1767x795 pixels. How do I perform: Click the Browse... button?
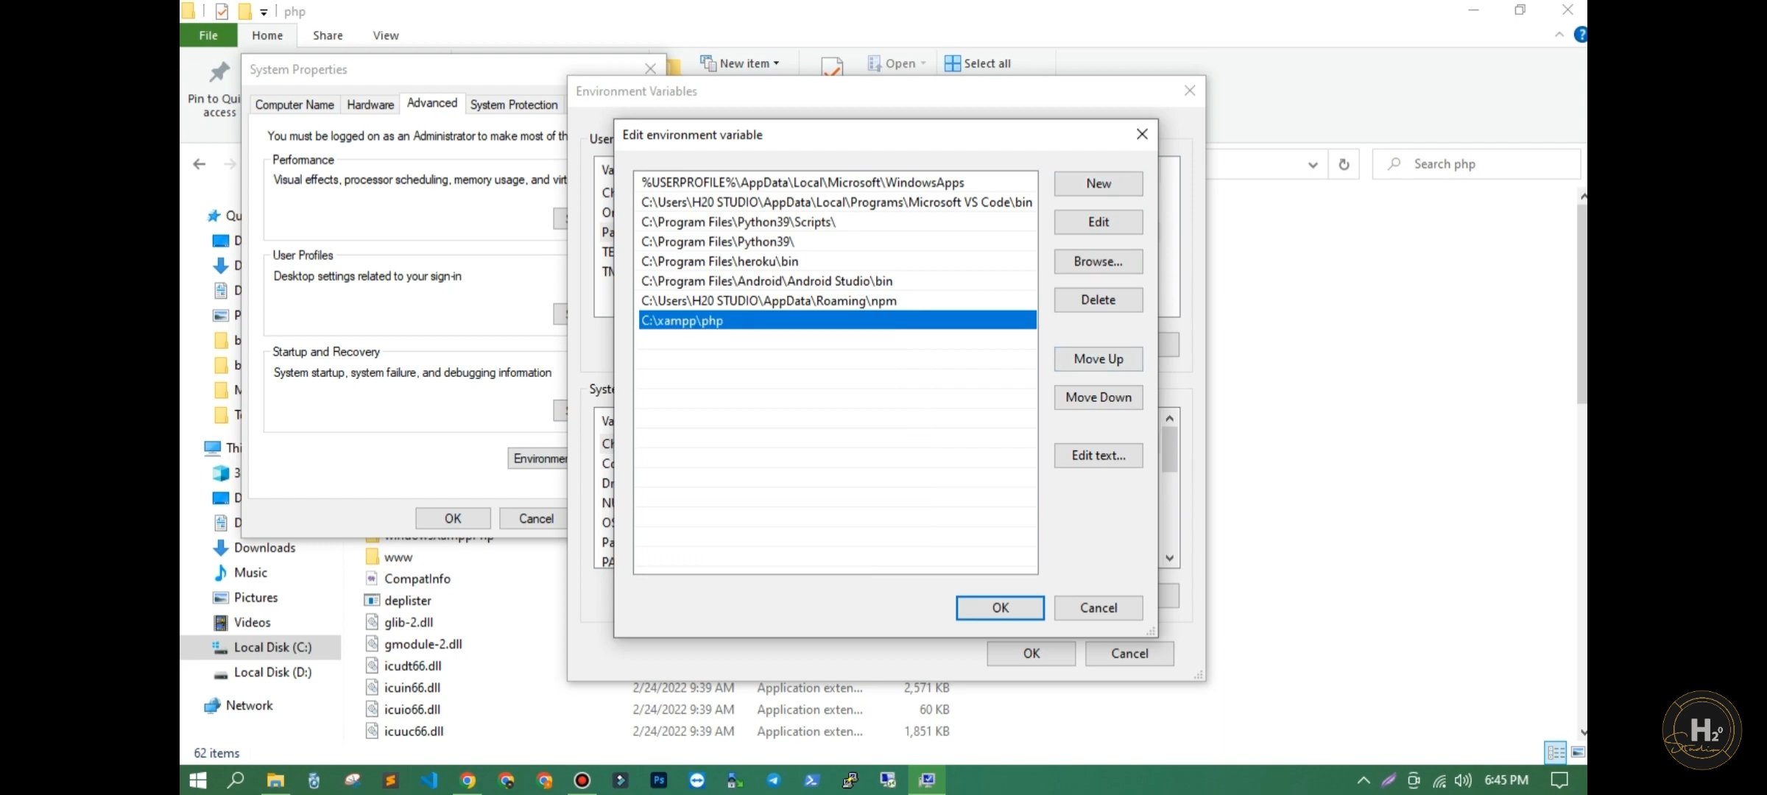point(1098,261)
